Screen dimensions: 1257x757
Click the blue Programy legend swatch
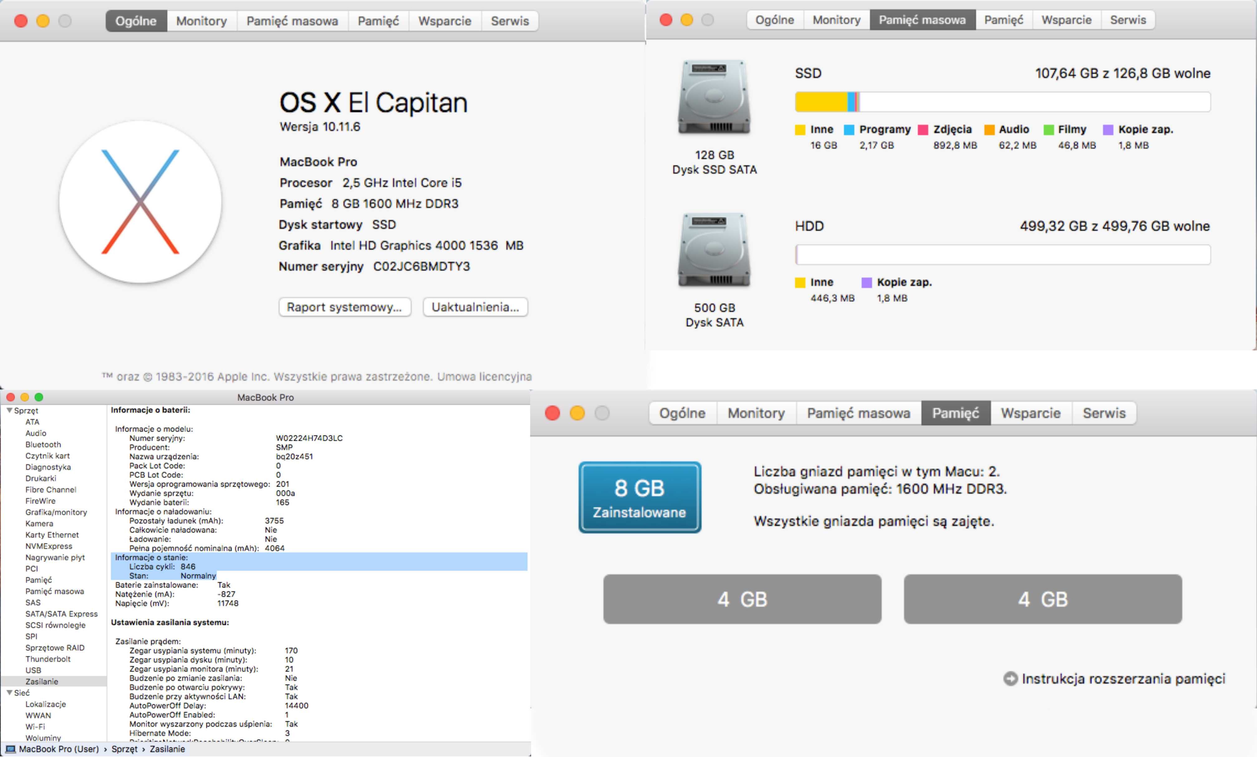coord(849,130)
